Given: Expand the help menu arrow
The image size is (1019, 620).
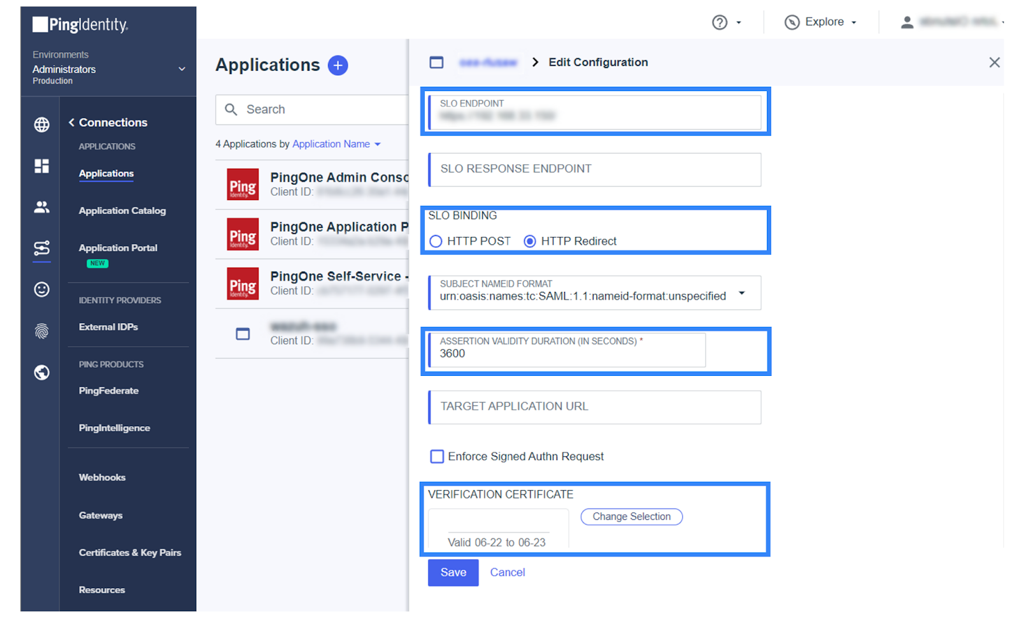Looking at the screenshot, I should (x=739, y=23).
